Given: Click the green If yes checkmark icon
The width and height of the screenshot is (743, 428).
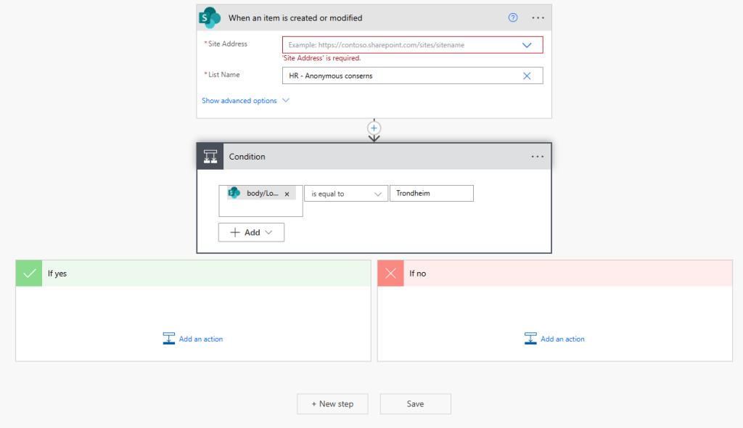Looking at the screenshot, I should [29, 273].
